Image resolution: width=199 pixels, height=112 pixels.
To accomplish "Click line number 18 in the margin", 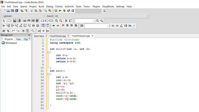I will pos(42,93).
